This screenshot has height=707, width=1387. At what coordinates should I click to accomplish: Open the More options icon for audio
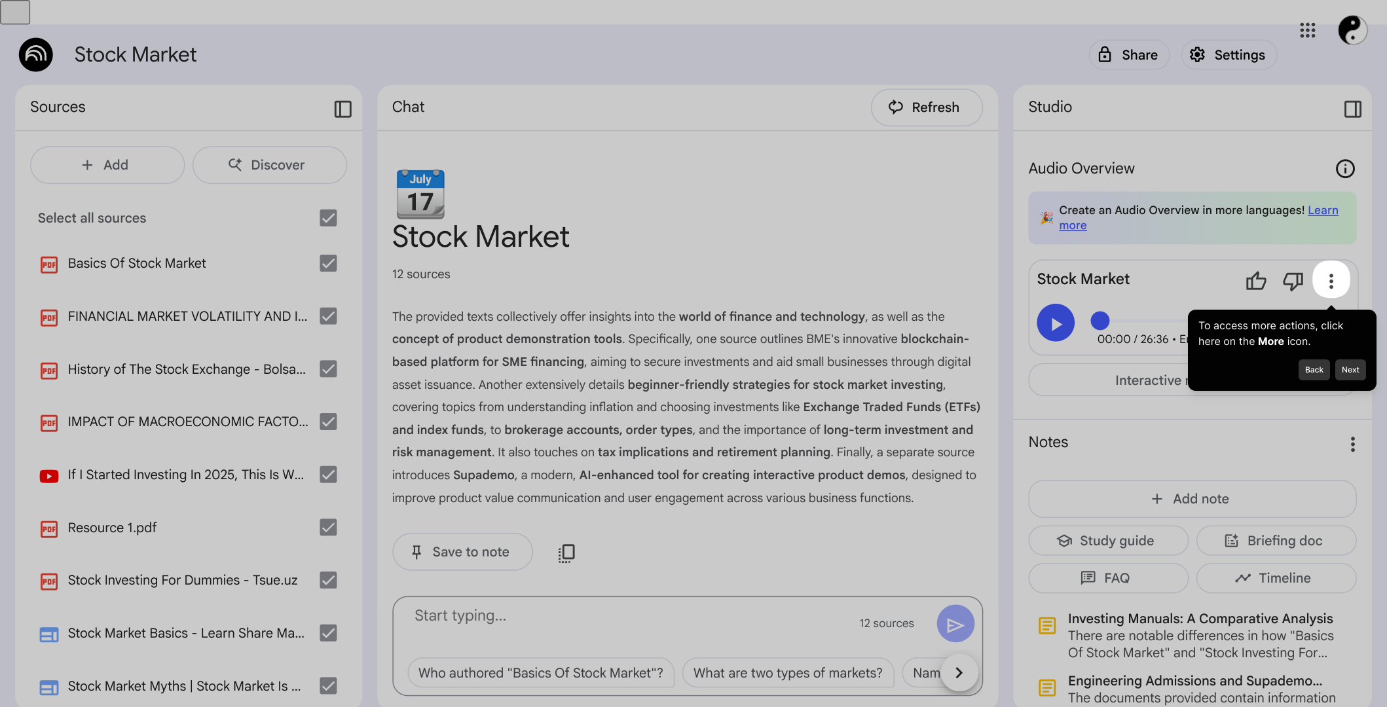click(1331, 280)
